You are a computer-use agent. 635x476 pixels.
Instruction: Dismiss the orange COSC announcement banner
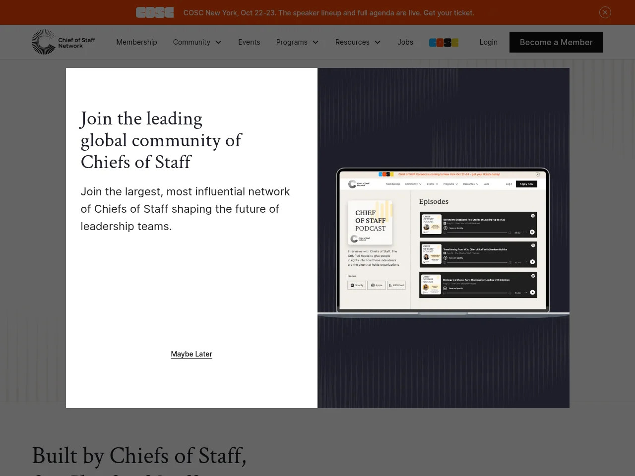click(605, 12)
